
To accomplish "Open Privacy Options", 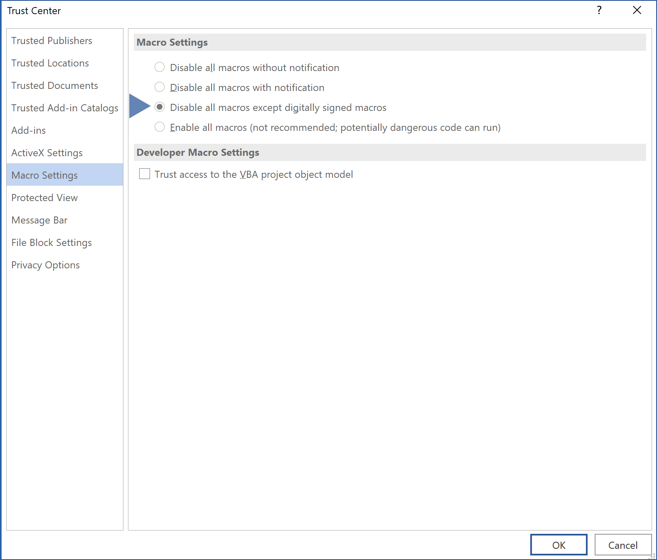I will click(45, 265).
